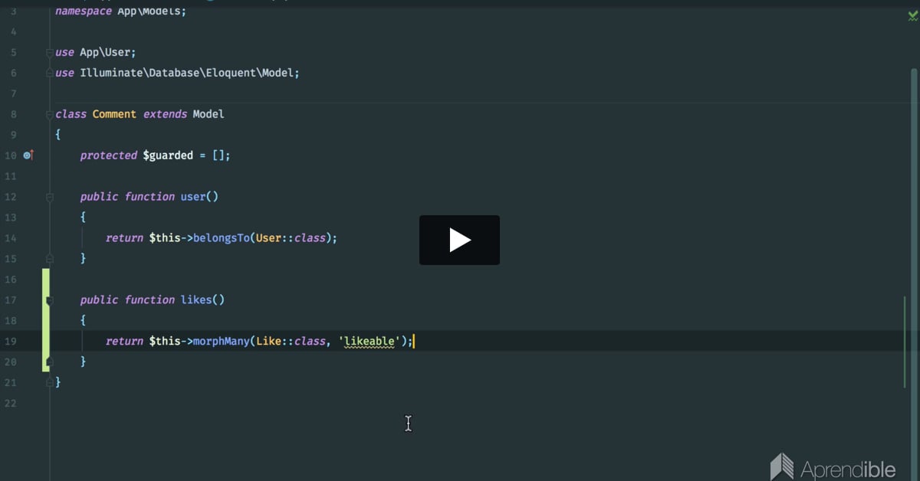Collapse the Comment class fold marker on line 8
The image size is (920, 481).
coord(50,114)
